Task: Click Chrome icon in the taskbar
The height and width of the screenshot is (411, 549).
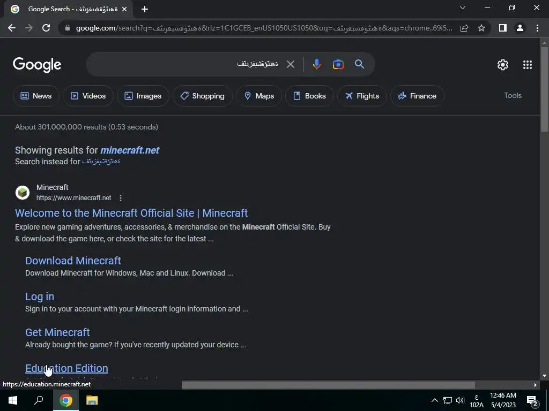Action: pos(65,400)
